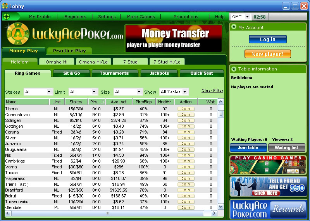Click the green crosshair icon in the menu bar
This screenshot has height=221, width=310.
point(7,16)
